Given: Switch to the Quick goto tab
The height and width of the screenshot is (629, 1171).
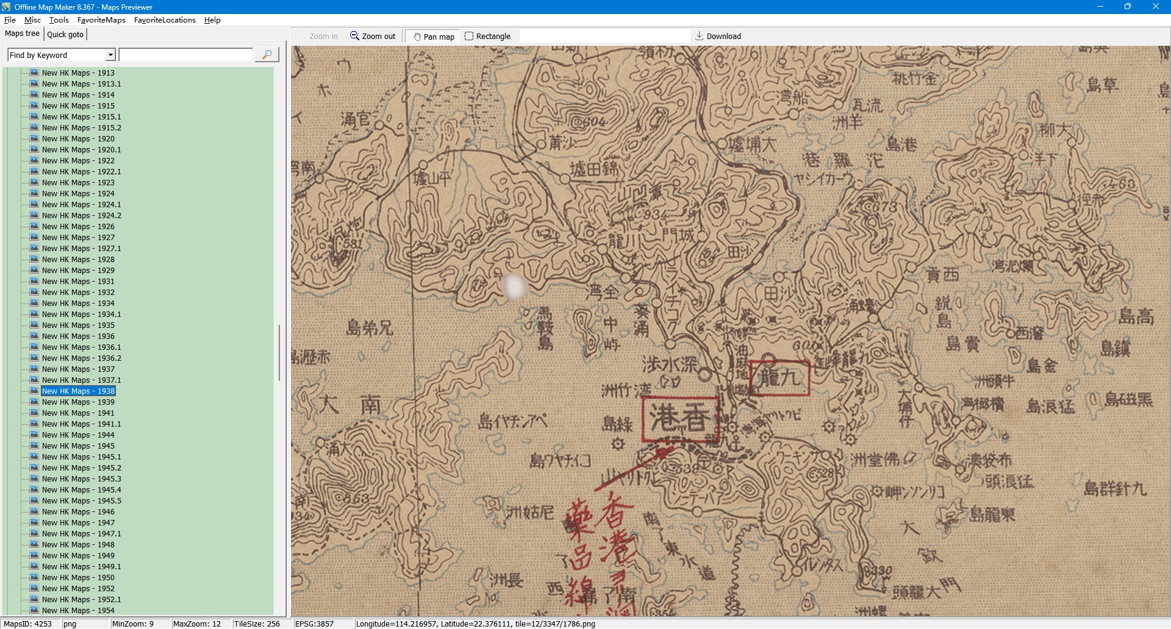Looking at the screenshot, I should click(x=65, y=34).
